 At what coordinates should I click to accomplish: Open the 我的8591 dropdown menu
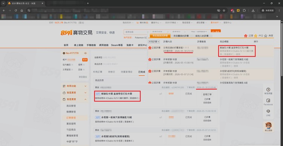(128, 23)
